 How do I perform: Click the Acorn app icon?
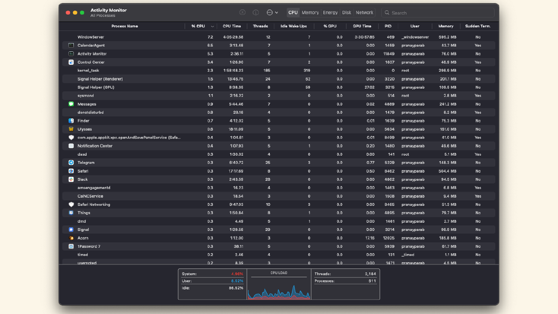coord(71,238)
